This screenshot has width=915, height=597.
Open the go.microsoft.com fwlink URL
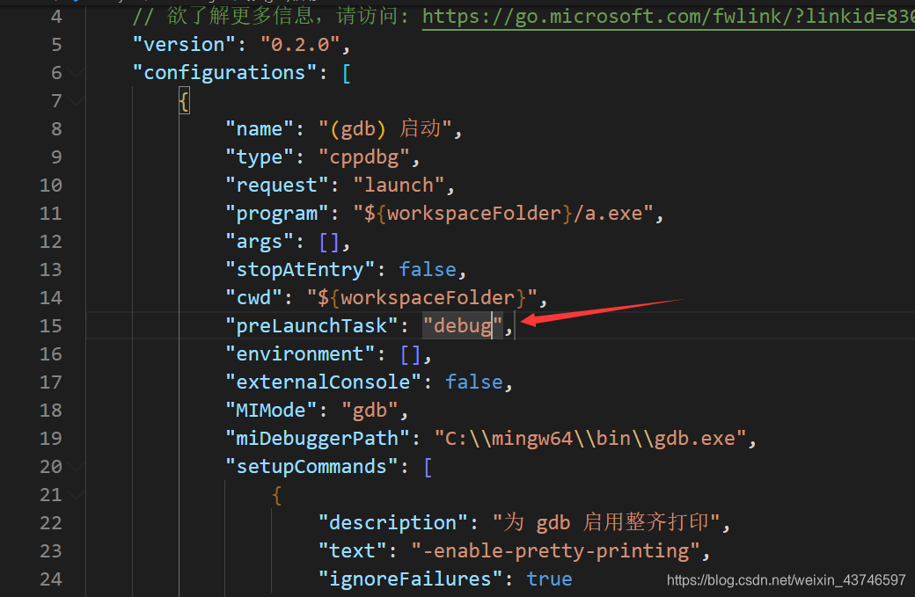[668, 17]
